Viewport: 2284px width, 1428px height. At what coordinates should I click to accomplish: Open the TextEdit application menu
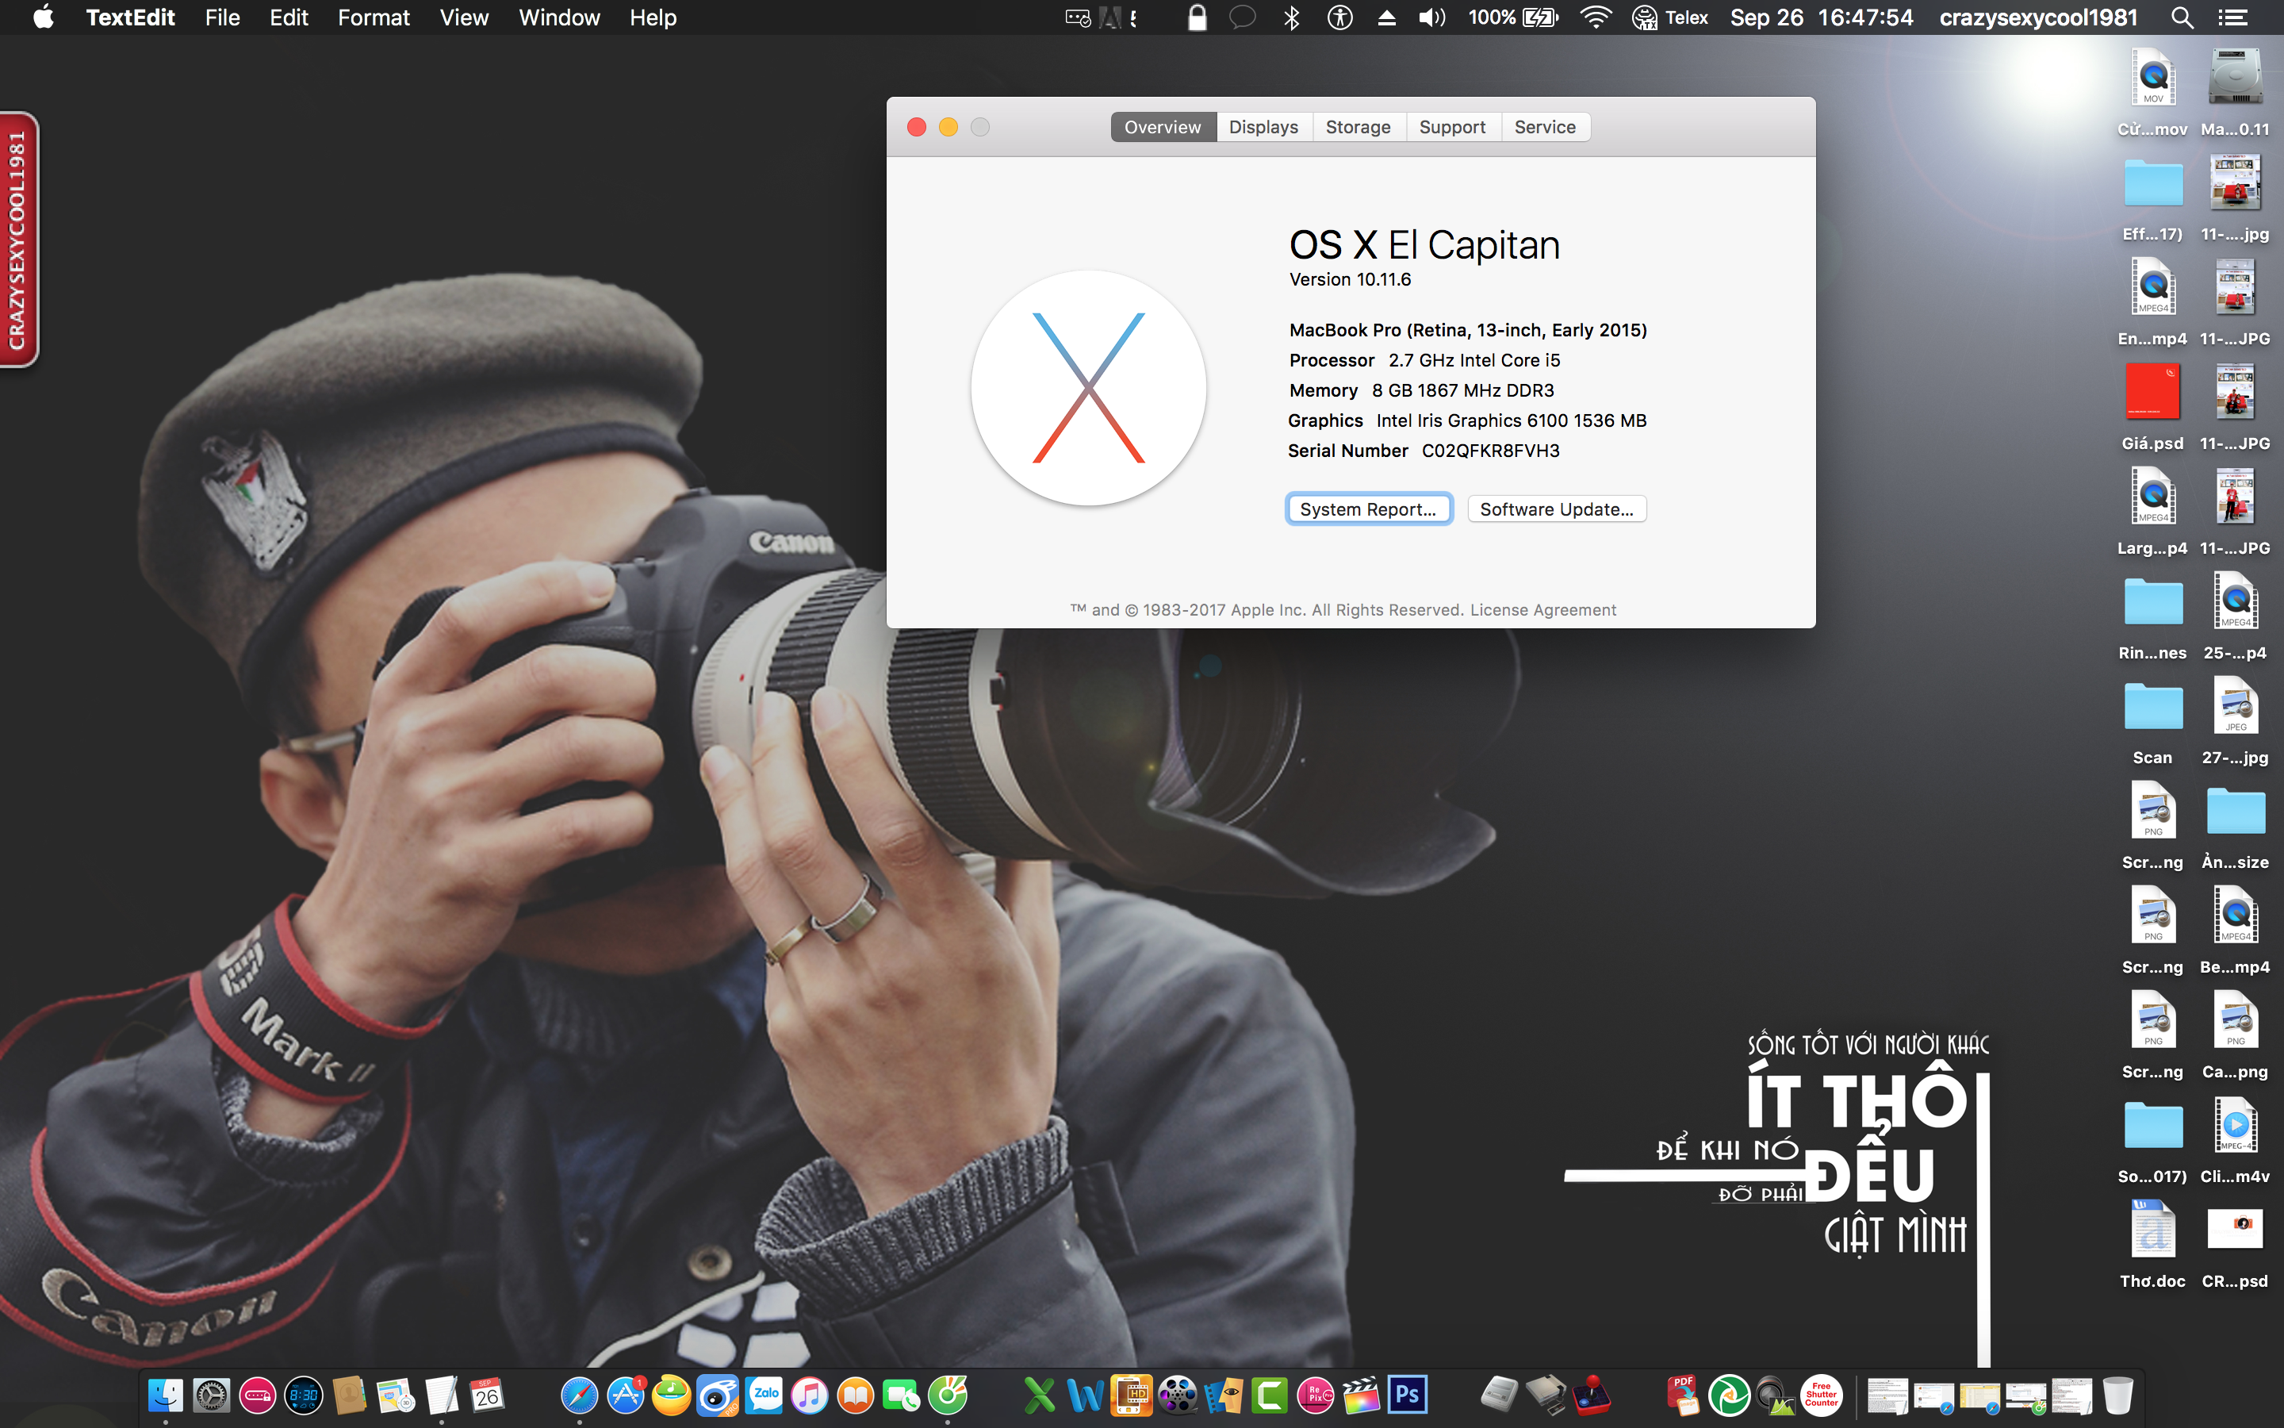(130, 18)
